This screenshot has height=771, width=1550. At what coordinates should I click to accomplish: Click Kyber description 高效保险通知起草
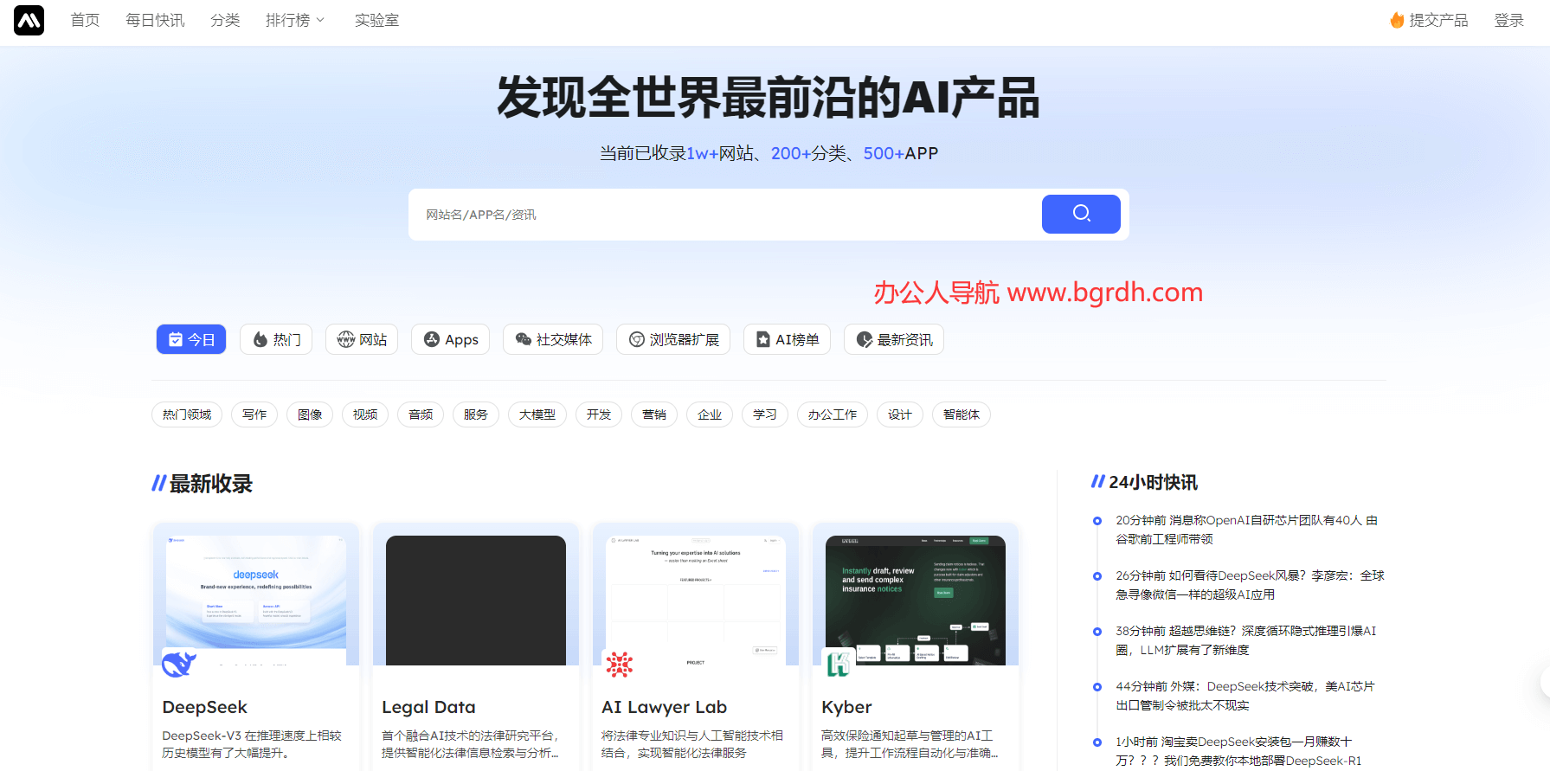pos(910,744)
